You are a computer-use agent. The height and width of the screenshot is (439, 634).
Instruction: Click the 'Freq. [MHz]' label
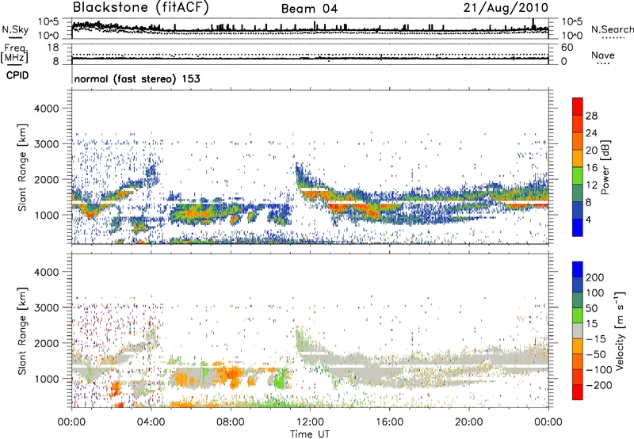(x=14, y=54)
